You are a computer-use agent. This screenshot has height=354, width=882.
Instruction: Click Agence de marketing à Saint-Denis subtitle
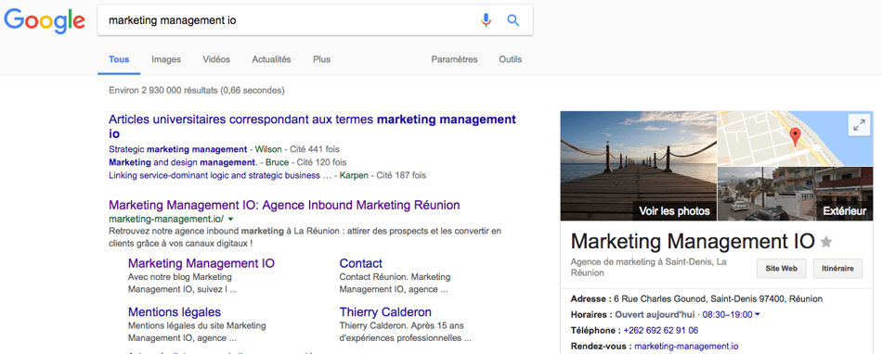648,267
